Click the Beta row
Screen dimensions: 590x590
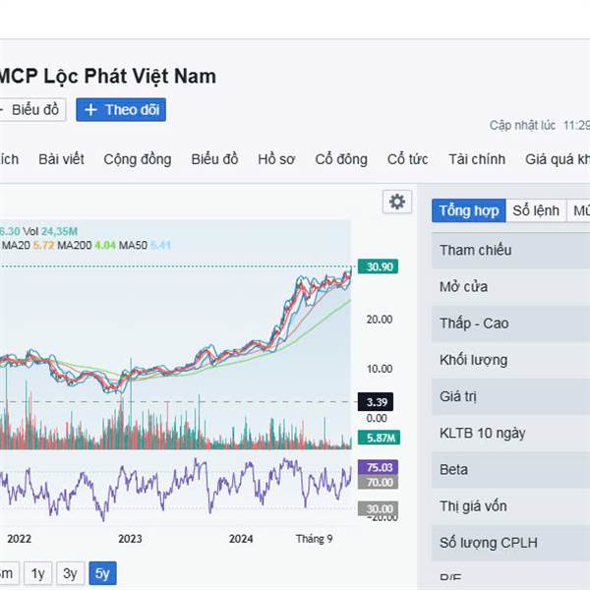[510, 469]
